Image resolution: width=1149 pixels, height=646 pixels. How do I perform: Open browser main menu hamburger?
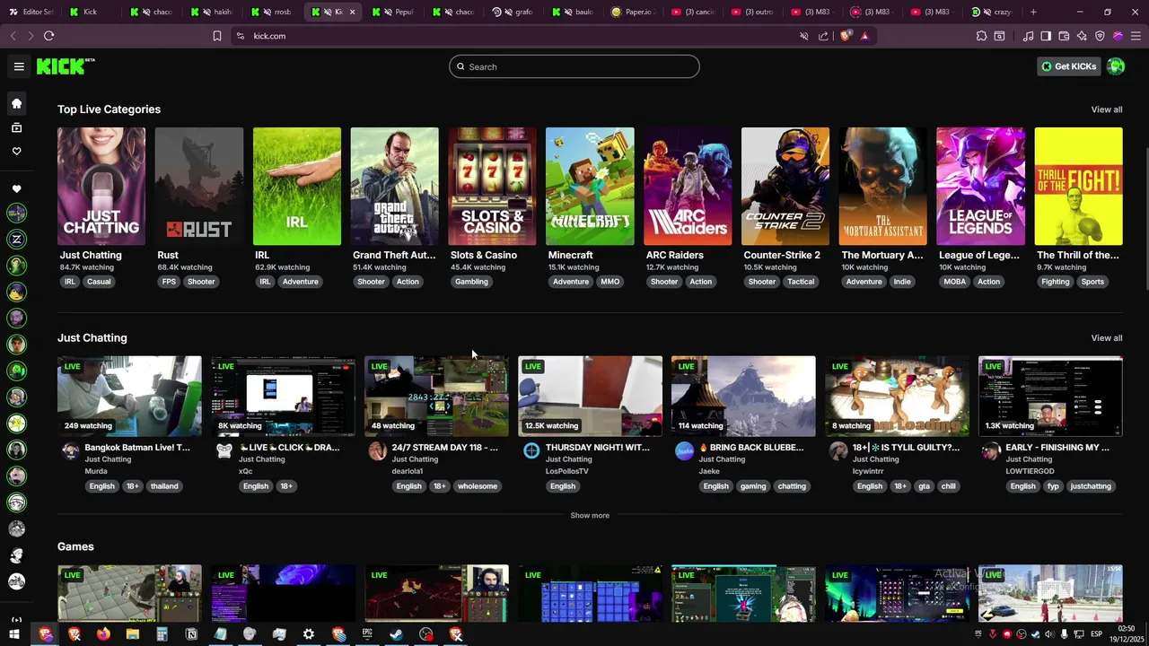[x=1136, y=36]
